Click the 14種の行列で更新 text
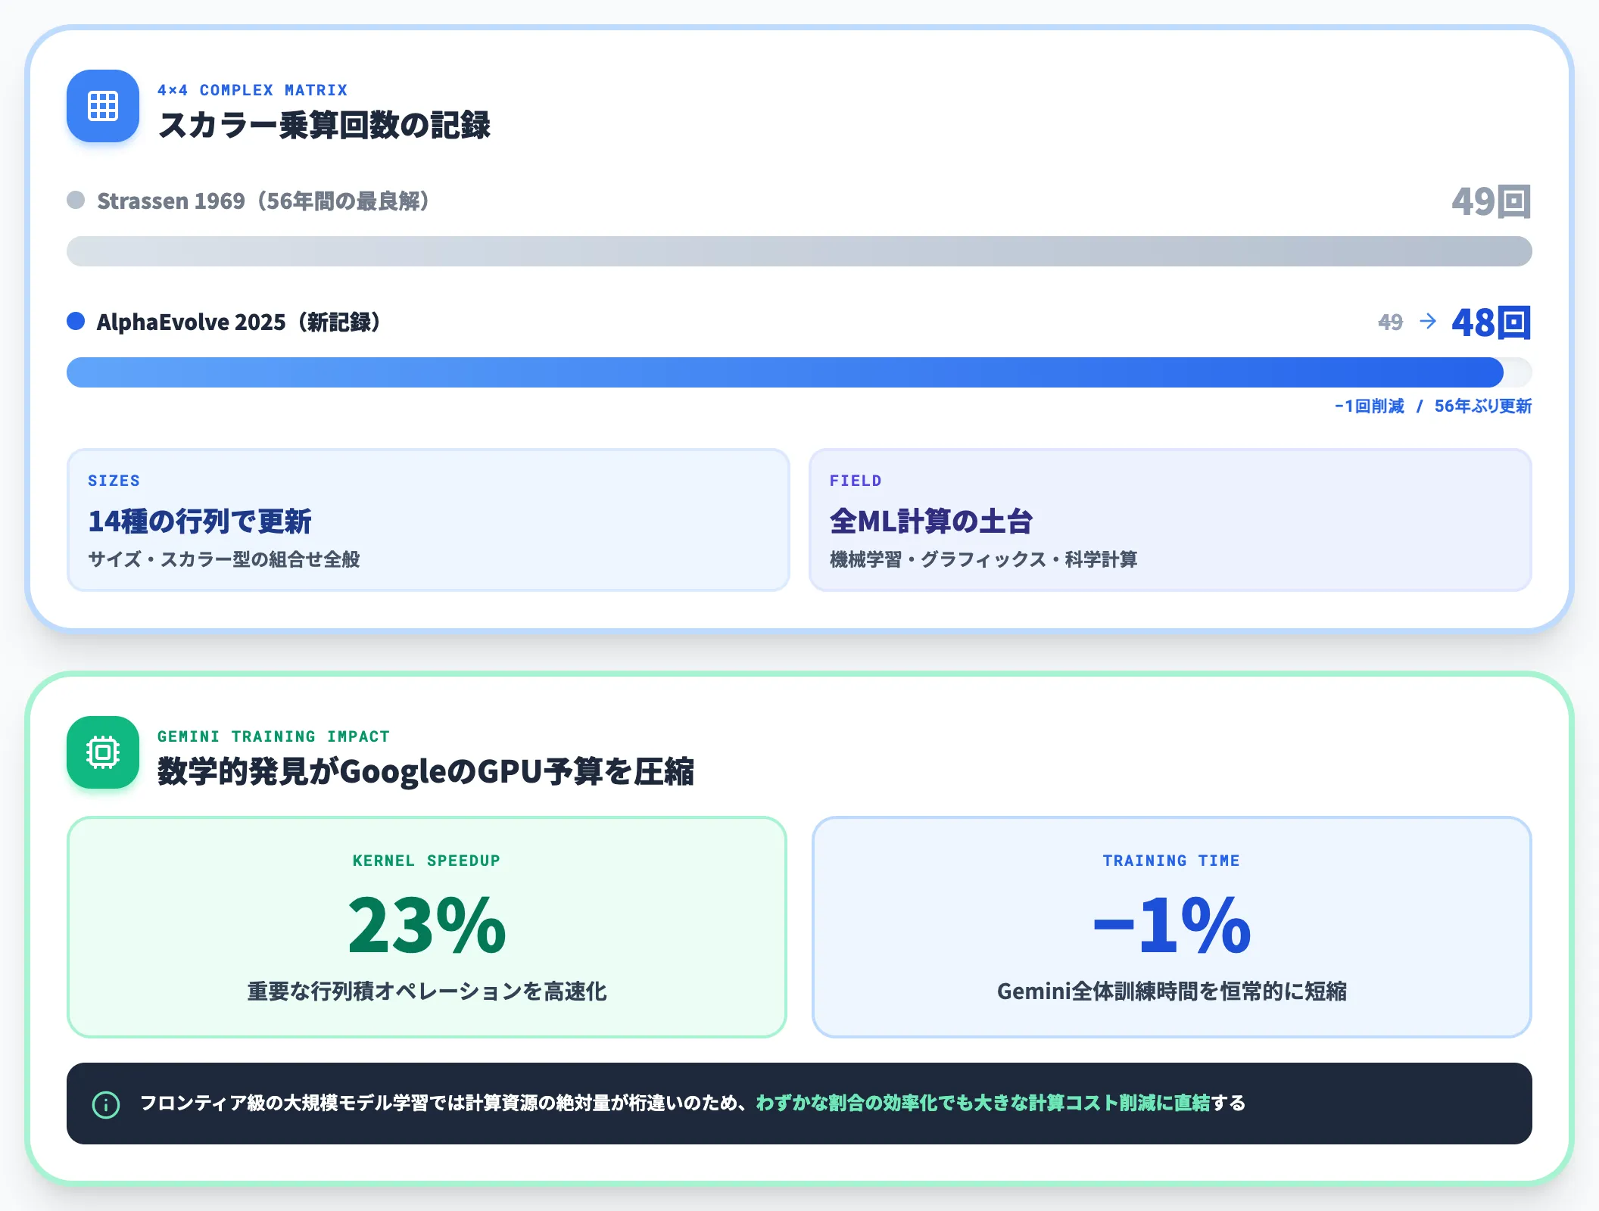Image resolution: width=1599 pixels, height=1211 pixels. click(200, 521)
